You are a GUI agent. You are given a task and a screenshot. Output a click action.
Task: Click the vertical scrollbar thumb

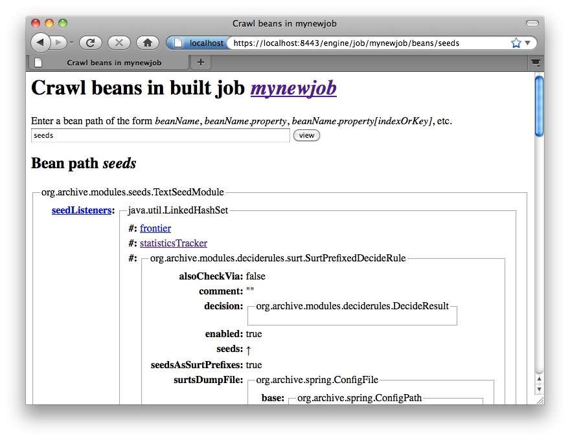tap(539, 105)
